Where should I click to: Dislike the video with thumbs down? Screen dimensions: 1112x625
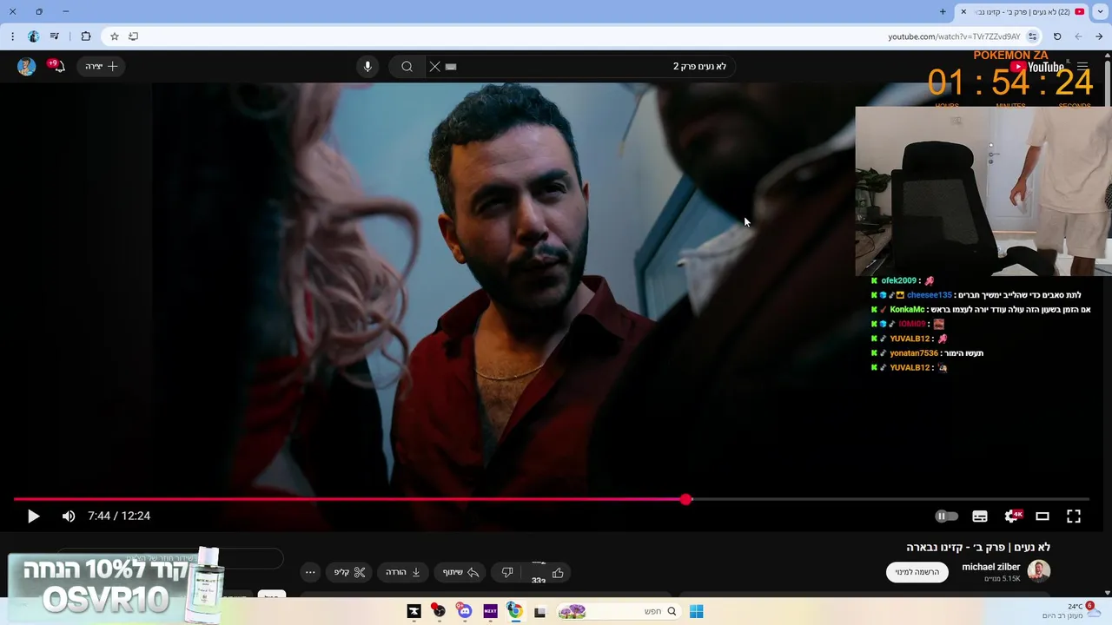(507, 572)
